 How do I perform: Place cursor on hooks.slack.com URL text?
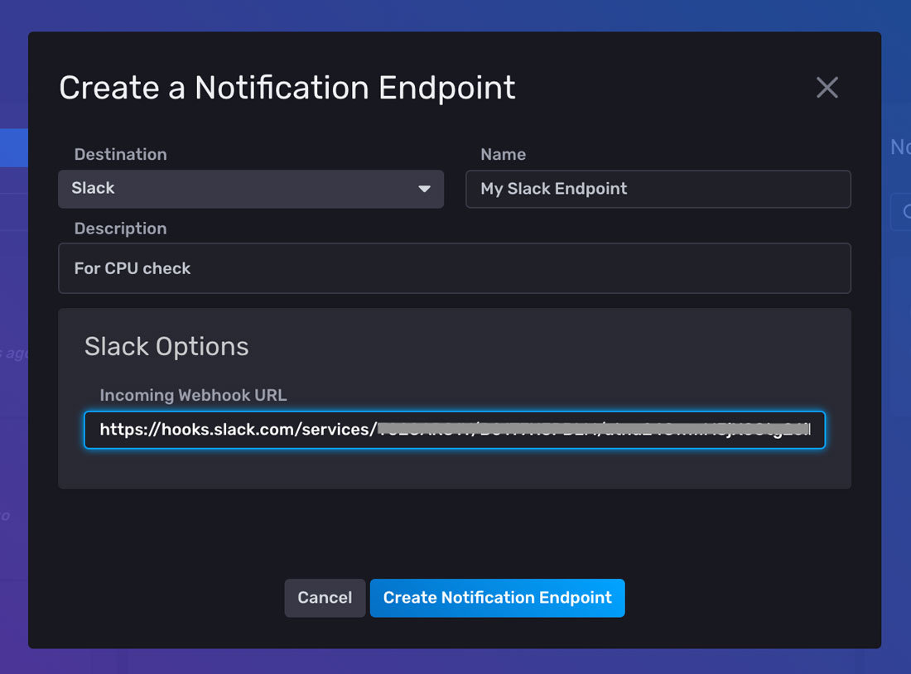click(x=237, y=431)
